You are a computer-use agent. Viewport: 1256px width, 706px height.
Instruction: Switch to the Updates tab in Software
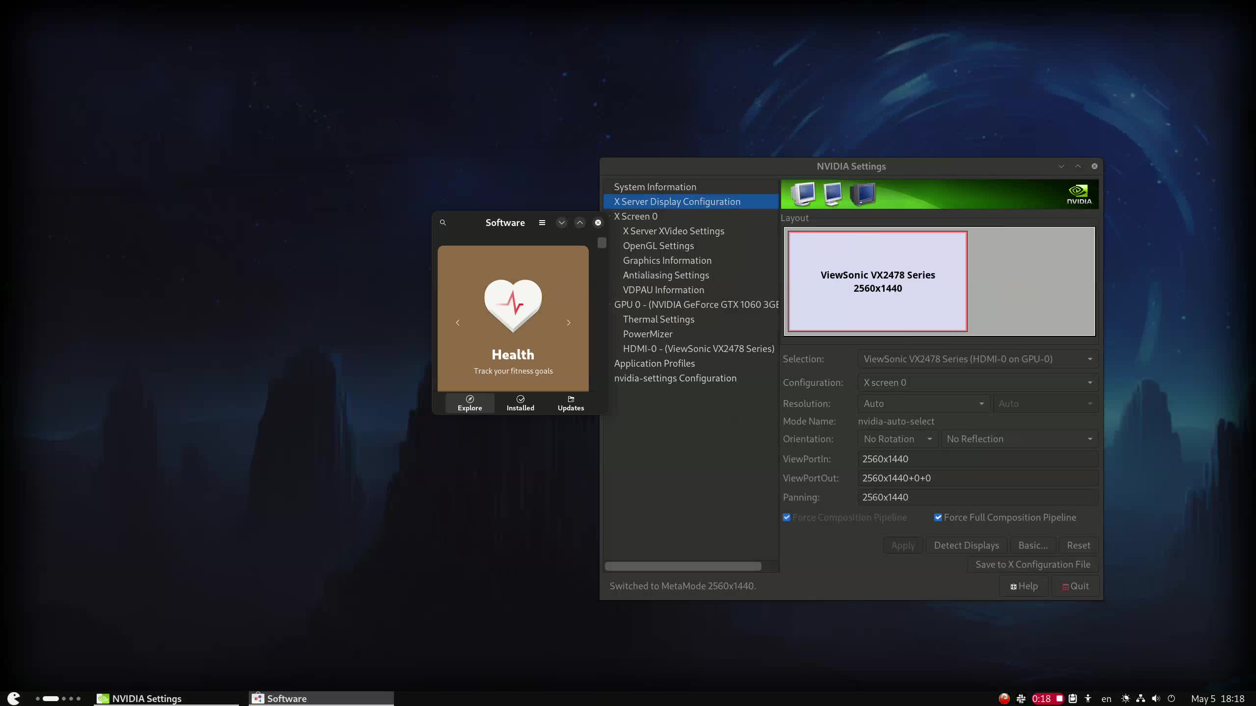click(571, 403)
